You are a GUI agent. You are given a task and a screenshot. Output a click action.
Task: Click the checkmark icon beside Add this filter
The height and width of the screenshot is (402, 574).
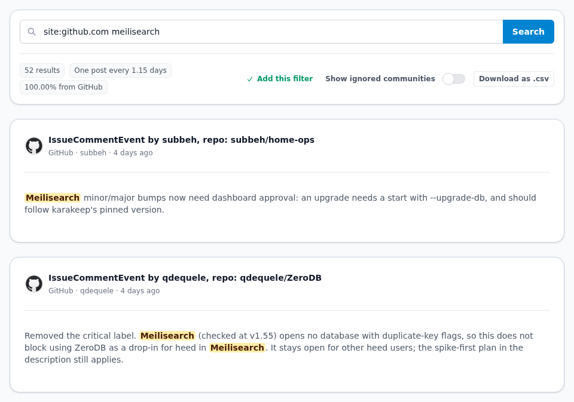pos(250,79)
